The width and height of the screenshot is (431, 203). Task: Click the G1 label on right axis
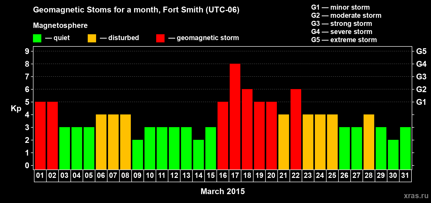coord(421,102)
